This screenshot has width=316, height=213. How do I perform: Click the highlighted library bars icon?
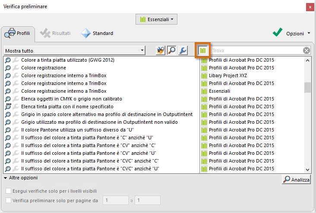202,51
